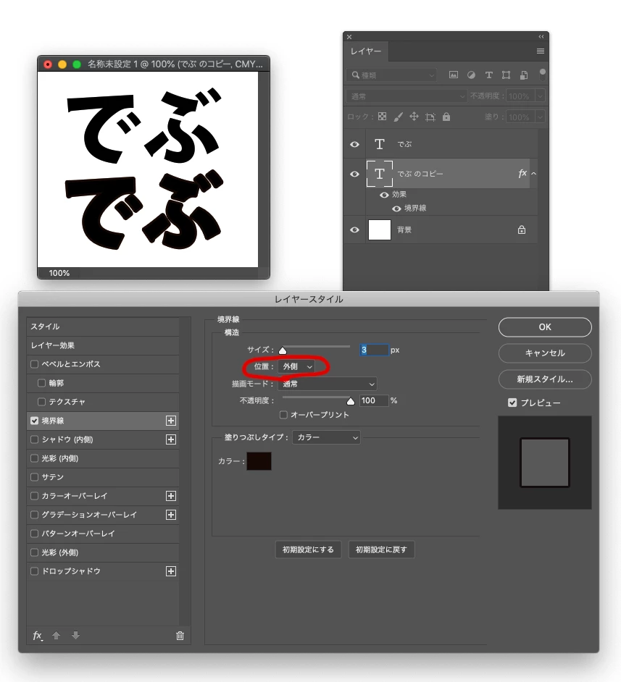
Task: Hide the でぶ text layer
Action: (x=354, y=144)
